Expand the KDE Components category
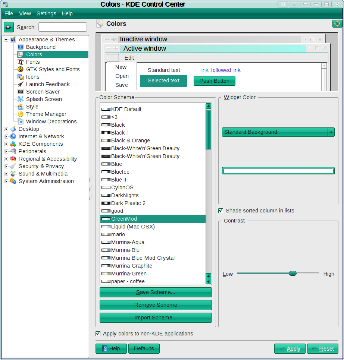The image size is (344, 360). [6, 144]
